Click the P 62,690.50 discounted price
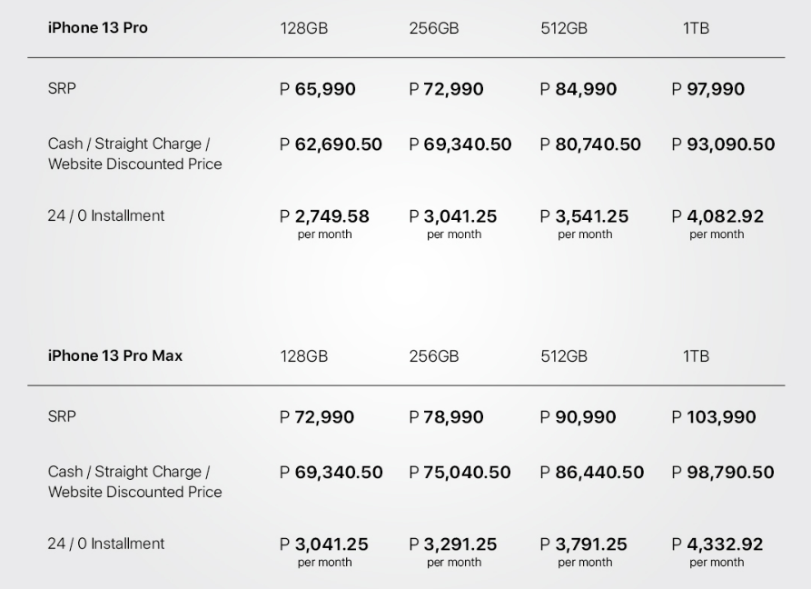 pyautogui.click(x=331, y=145)
